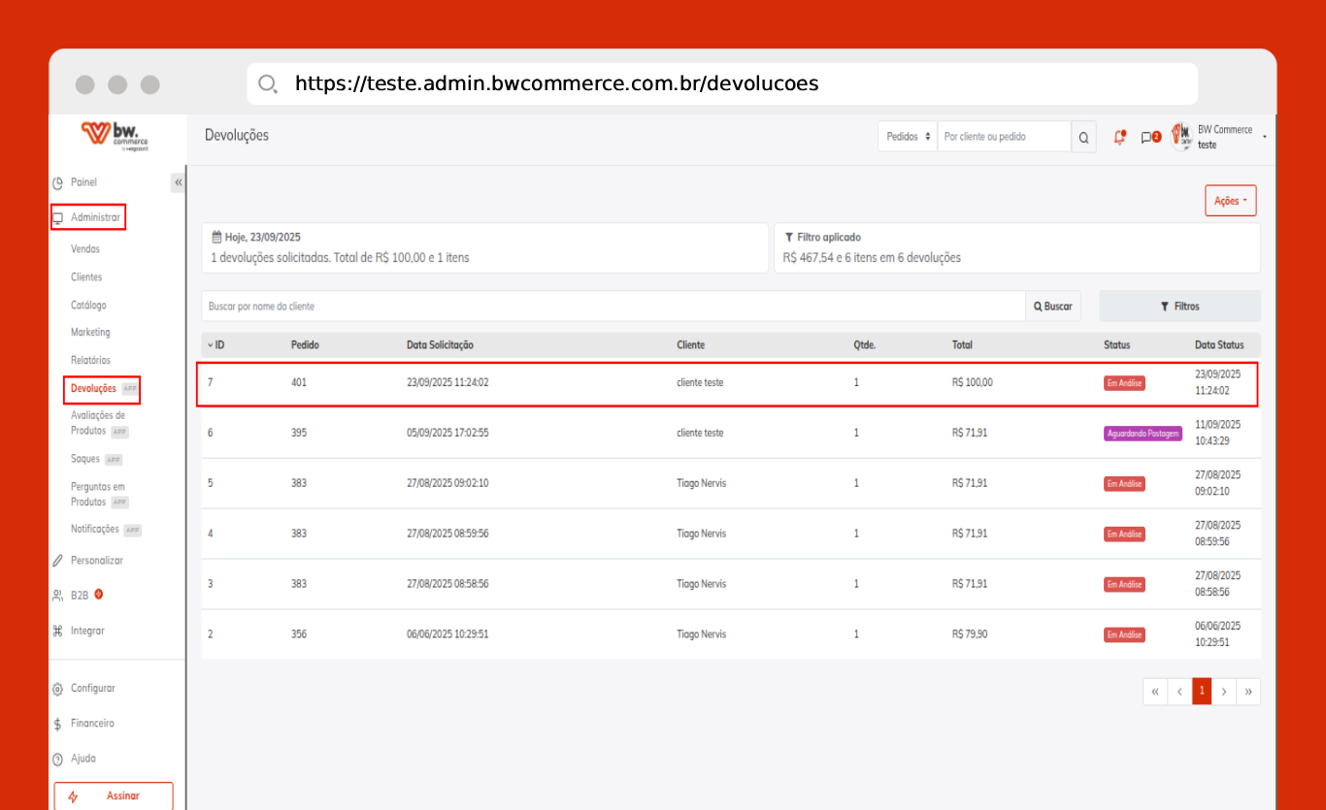
Task: Click the magnifier search icon in header
Action: click(x=1083, y=137)
